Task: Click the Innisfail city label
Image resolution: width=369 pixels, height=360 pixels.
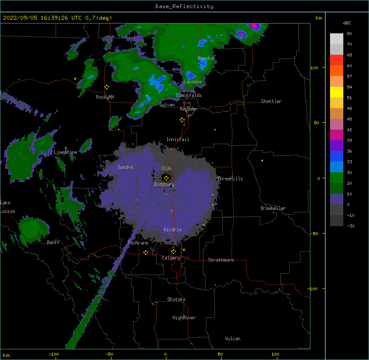Action: tap(178, 139)
